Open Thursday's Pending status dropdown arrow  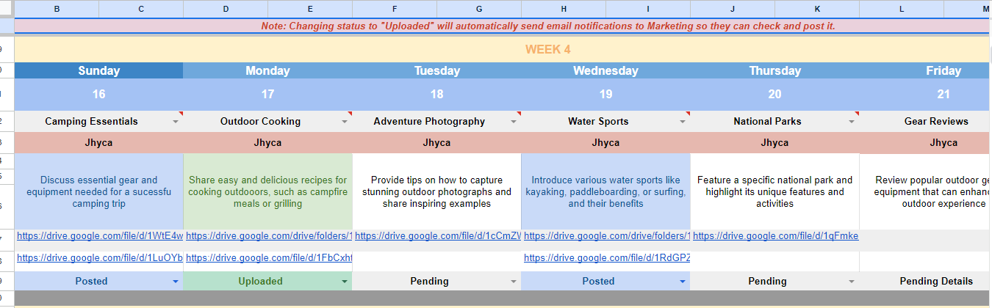click(x=852, y=282)
